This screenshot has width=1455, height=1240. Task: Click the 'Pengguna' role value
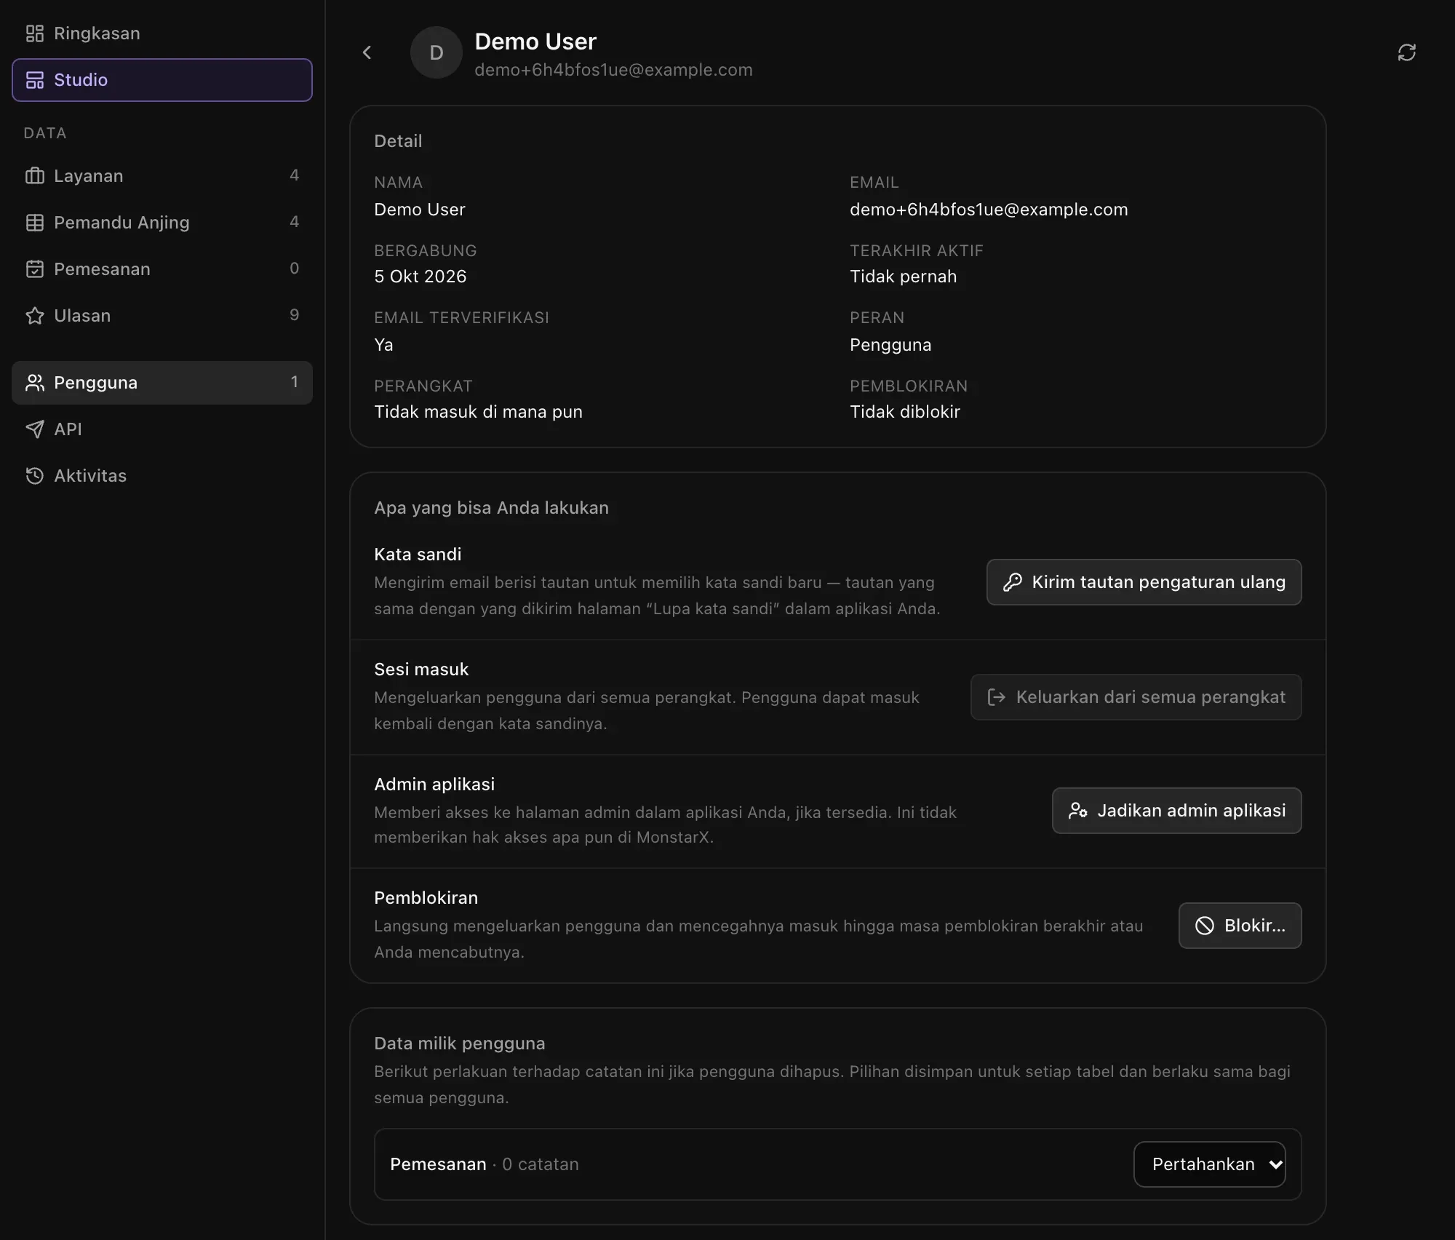pyautogui.click(x=890, y=345)
